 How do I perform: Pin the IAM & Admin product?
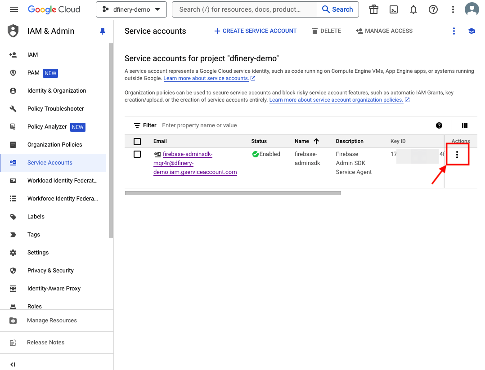coord(103,31)
